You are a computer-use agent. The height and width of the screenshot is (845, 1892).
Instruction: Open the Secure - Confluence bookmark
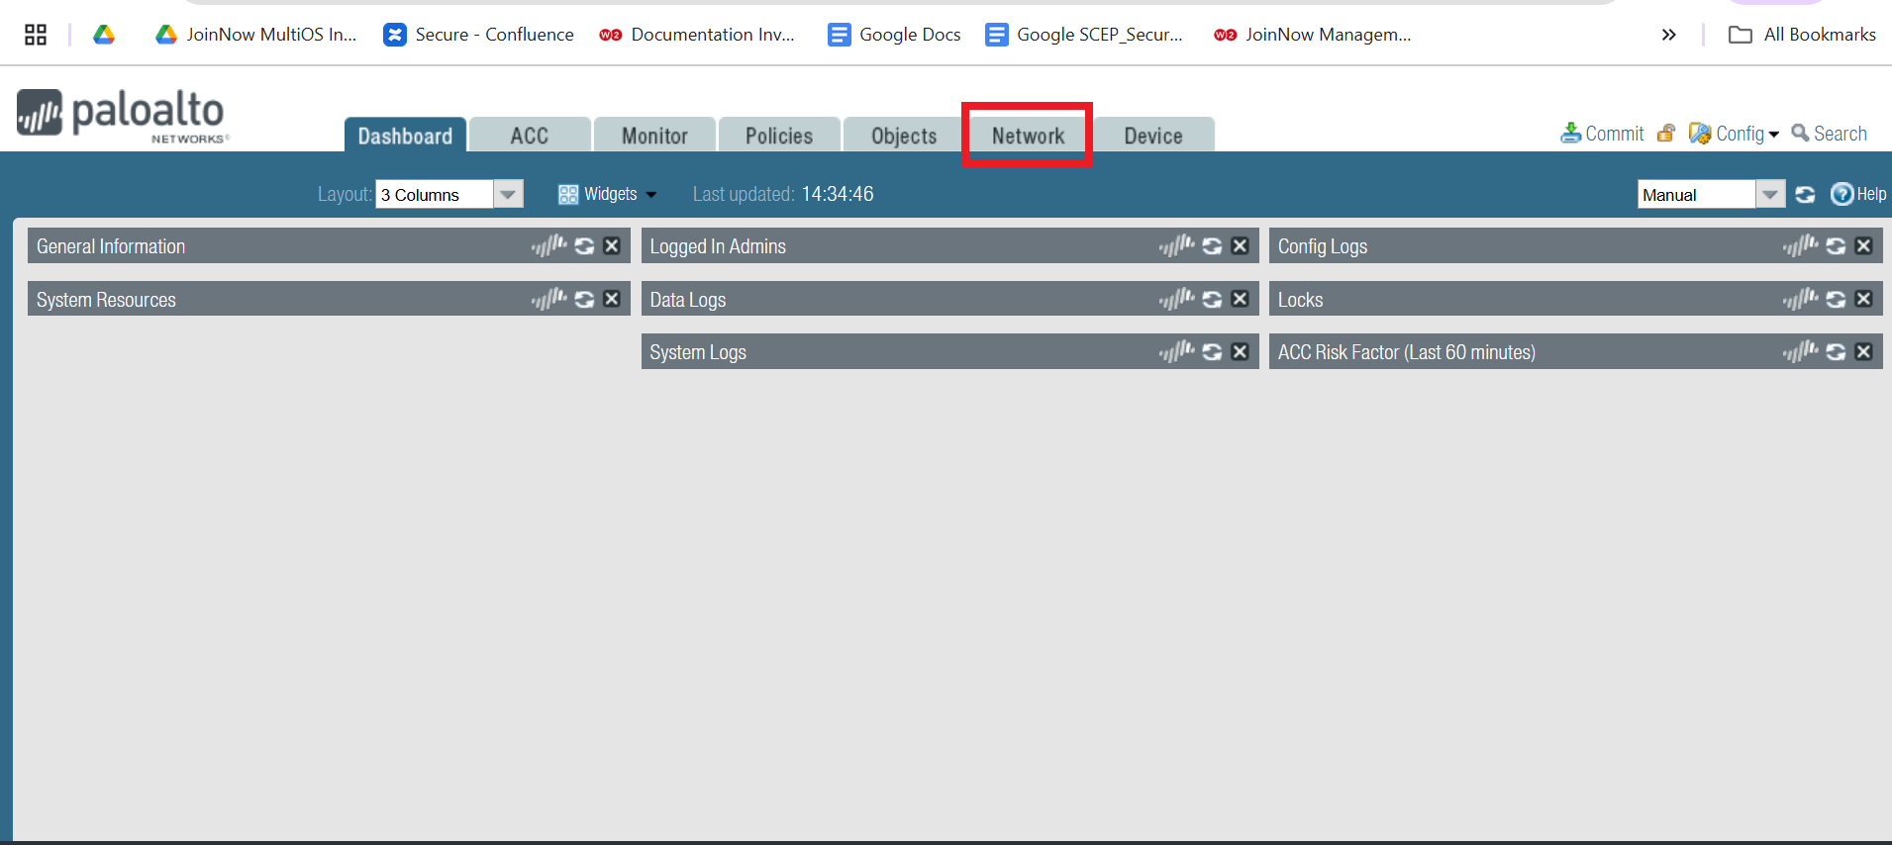tap(479, 35)
